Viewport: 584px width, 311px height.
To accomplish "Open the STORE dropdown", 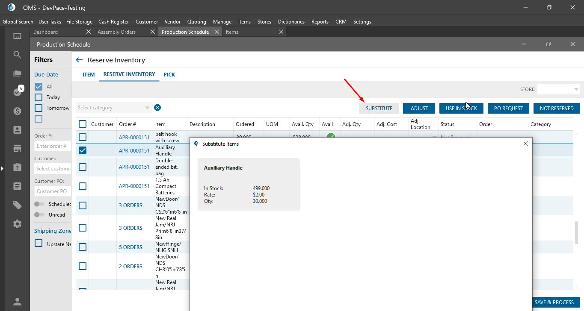I will pyautogui.click(x=558, y=89).
